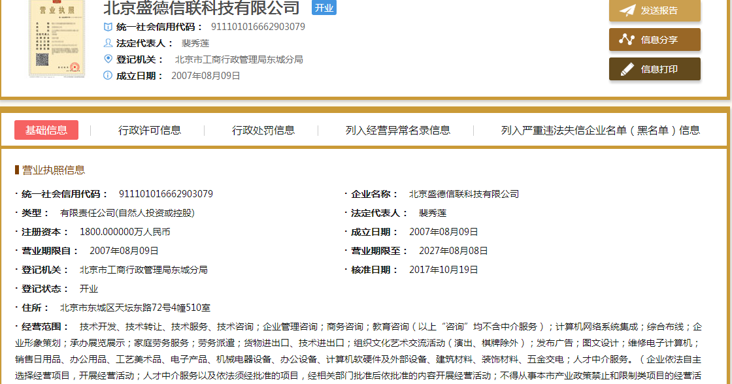The image size is (732, 384).
Task: Switch to the 行政许可信息 tab
Action: 150,130
